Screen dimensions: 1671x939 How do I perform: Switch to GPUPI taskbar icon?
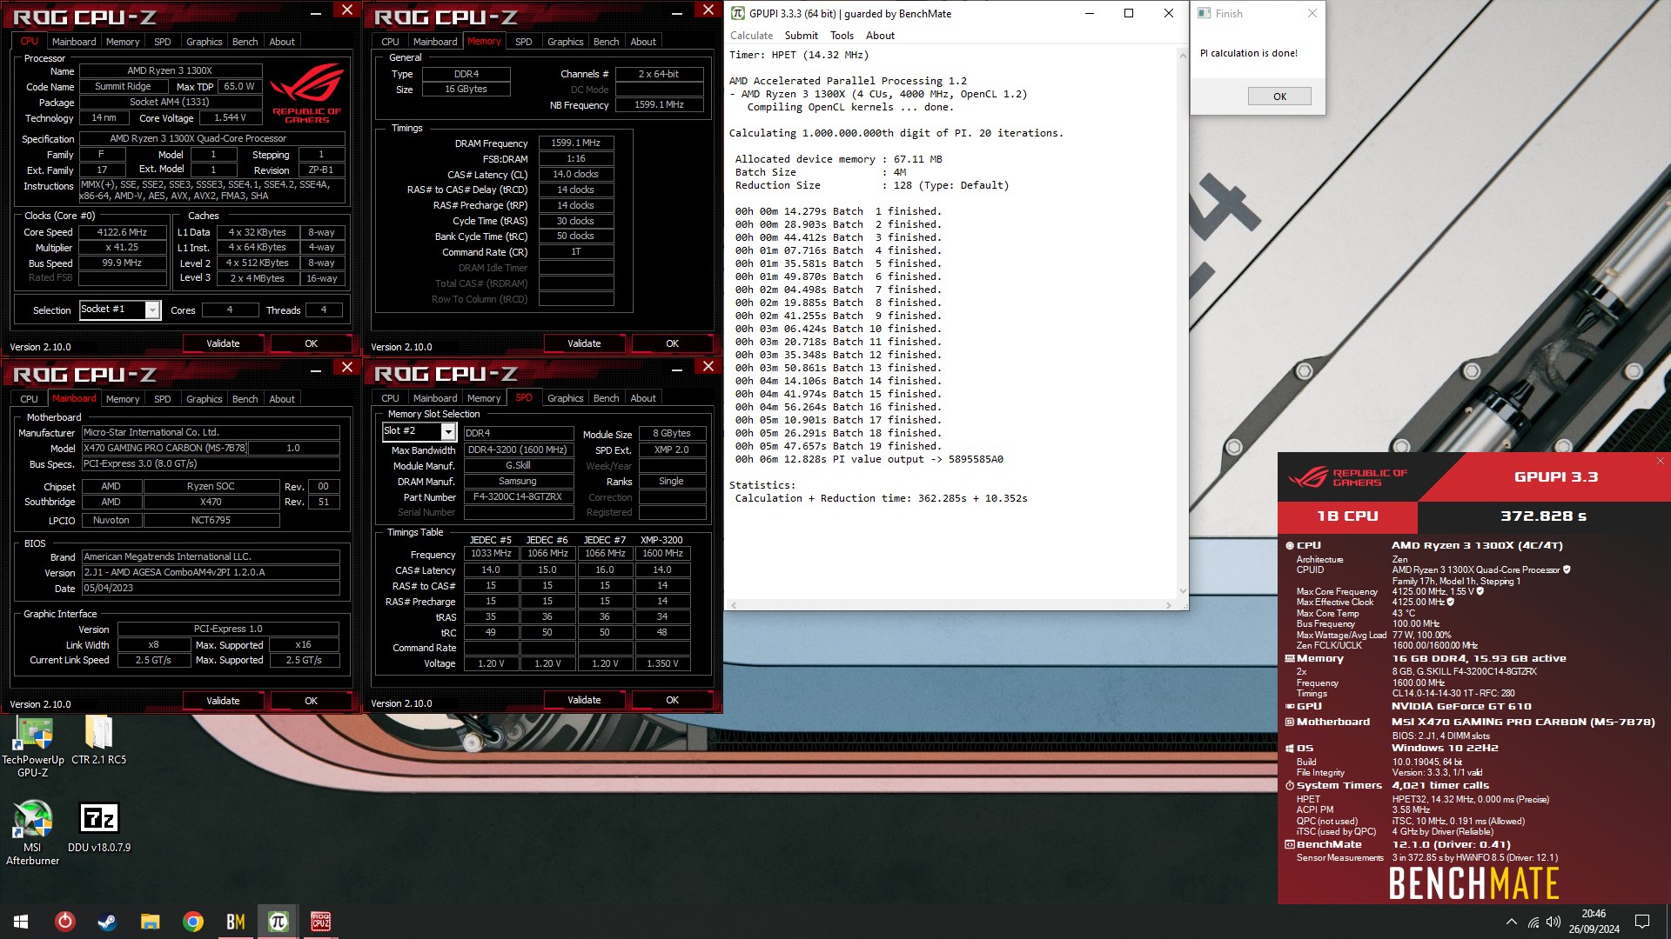pos(278,922)
